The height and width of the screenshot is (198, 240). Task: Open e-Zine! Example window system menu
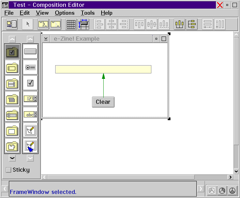coord(46,39)
